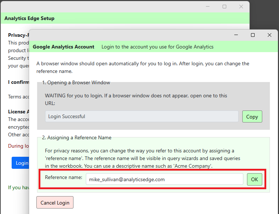The width and height of the screenshot is (279, 214).
Task: Select the '1. Opening a Browser Window' group label
Action: pyautogui.click(x=76, y=82)
